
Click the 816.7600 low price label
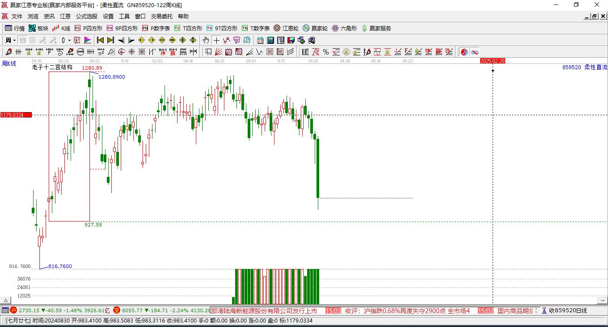[x=60, y=267]
